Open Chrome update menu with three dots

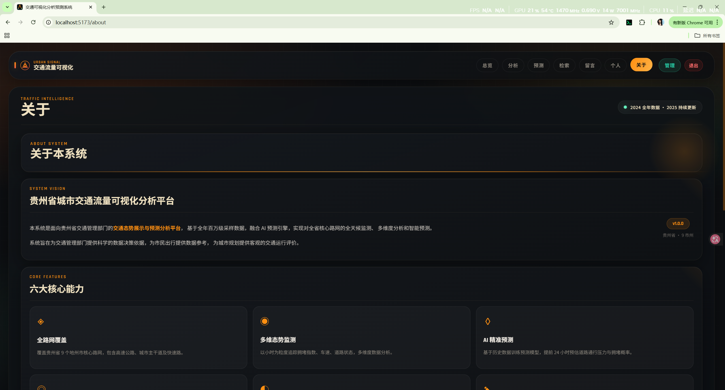coord(717,22)
